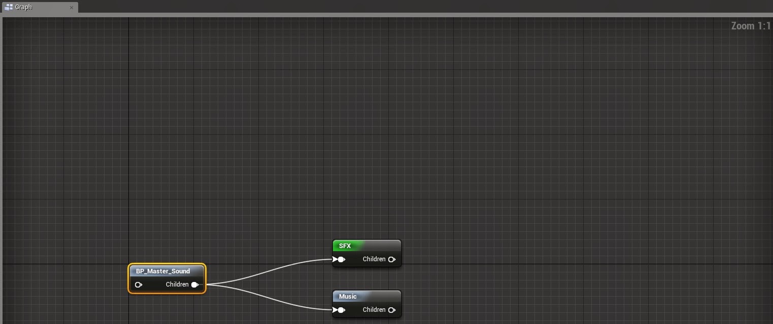The height and width of the screenshot is (324, 773).
Task: Close the Graph tab
Action: tap(72, 8)
